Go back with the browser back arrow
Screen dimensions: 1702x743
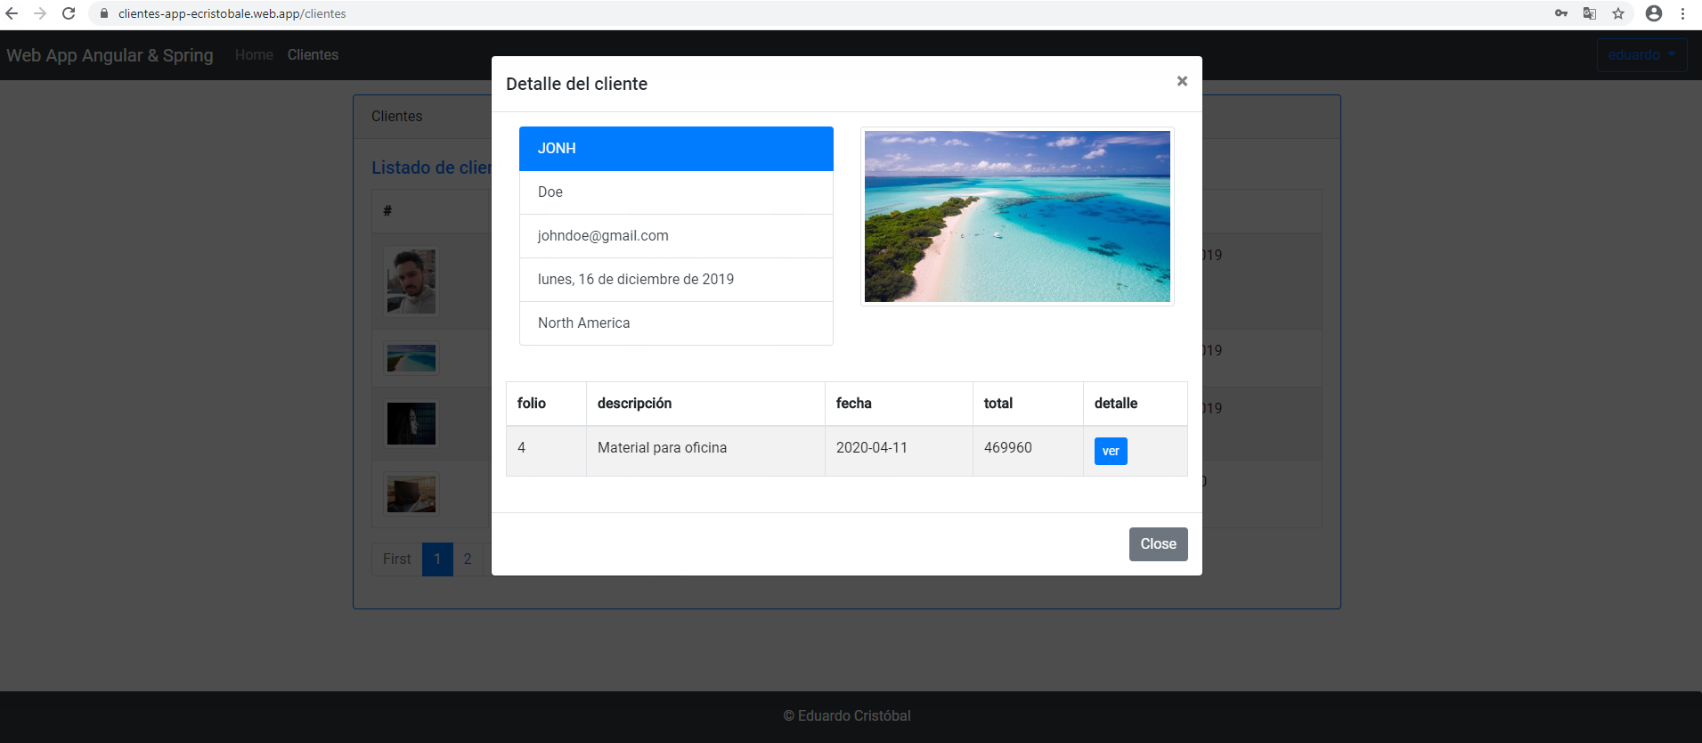pos(12,13)
